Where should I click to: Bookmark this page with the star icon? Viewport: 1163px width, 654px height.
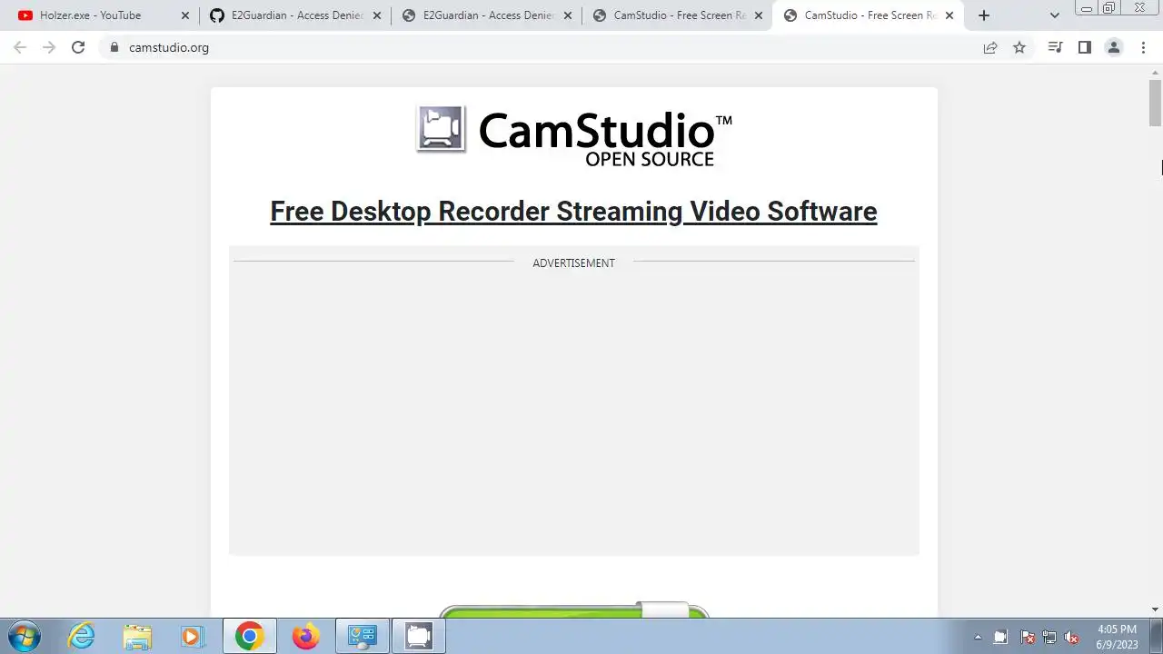pyautogui.click(x=1019, y=47)
